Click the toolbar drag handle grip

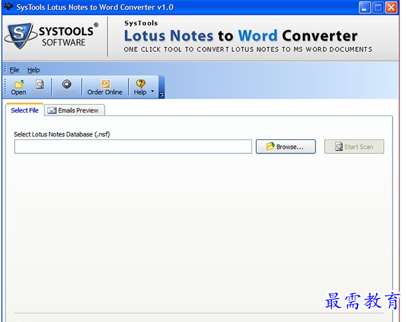[5, 87]
